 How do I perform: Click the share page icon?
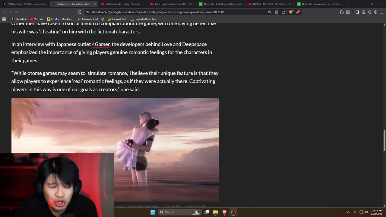coord(283,12)
